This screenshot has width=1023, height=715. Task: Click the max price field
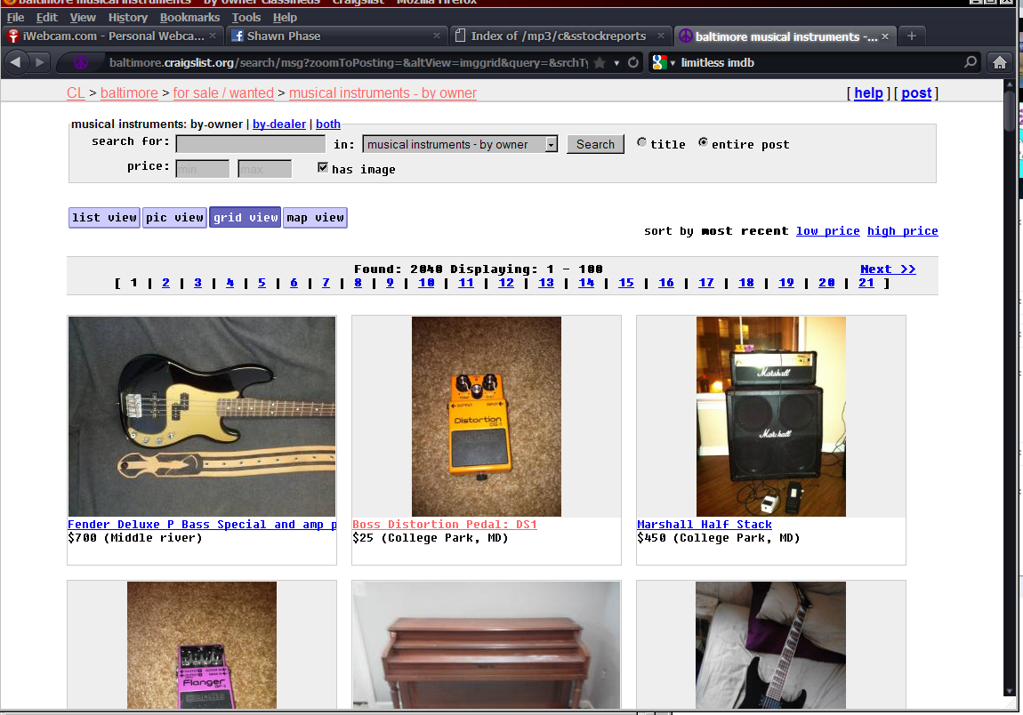pyautogui.click(x=264, y=169)
